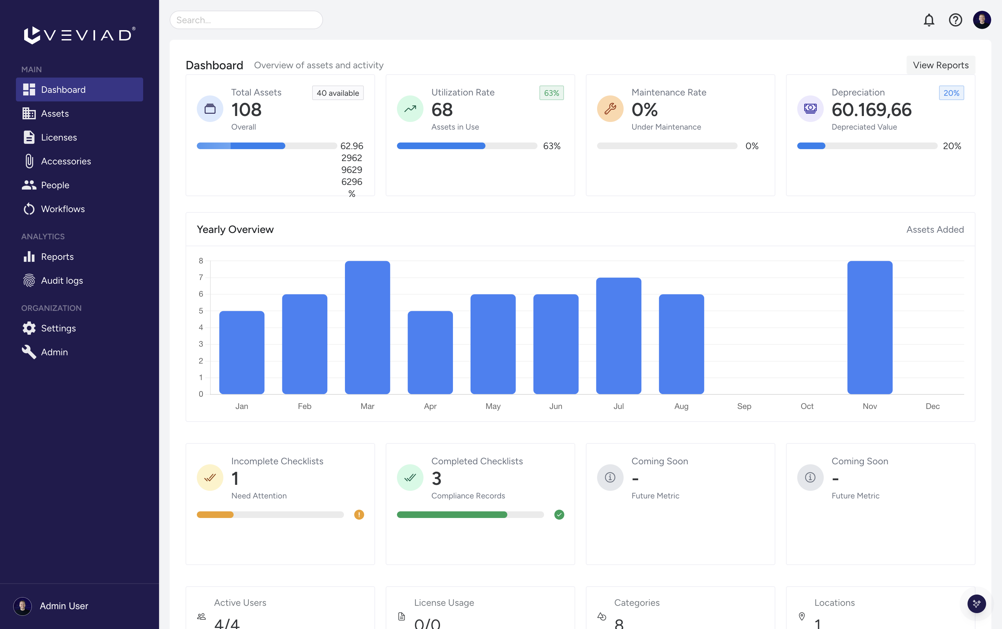Open the Settings page
The height and width of the screenshot is (629, 1002).
58,328
